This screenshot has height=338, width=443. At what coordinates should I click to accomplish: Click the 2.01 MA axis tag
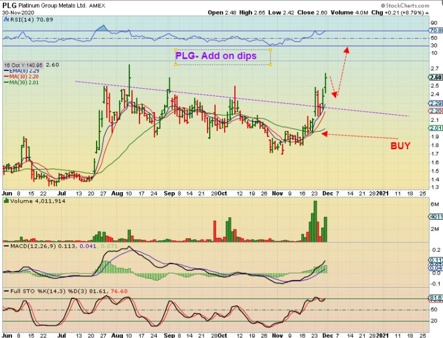436,128
